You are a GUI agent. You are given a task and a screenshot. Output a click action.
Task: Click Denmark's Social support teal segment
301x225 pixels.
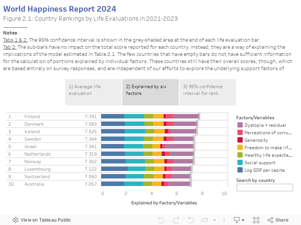[135, 124]
